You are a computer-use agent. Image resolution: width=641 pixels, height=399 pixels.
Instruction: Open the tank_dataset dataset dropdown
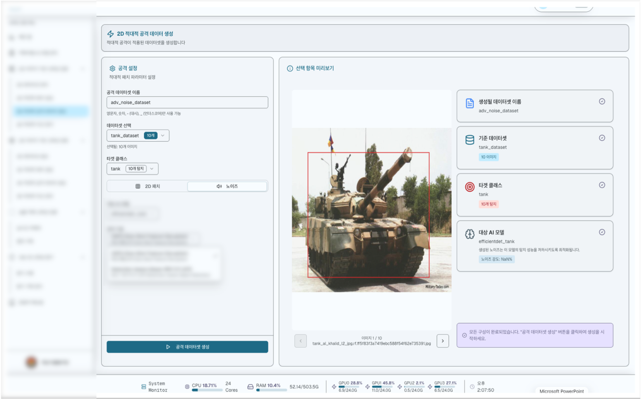point(138,136)
